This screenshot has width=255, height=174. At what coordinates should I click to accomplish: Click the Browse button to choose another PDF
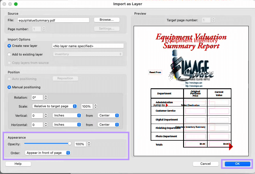(106, 20)
